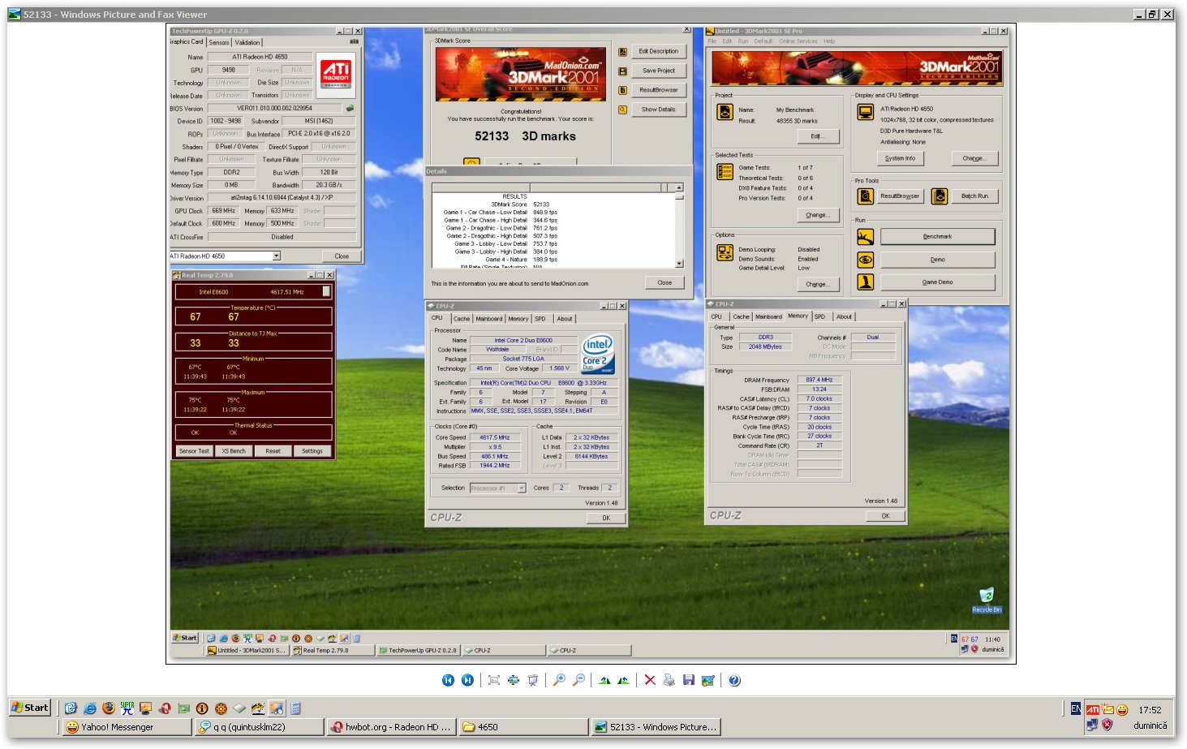Select Cache tab in left CPU-Z window
This screenshot has height=749, width=1187.
click(x=462, y=319)
